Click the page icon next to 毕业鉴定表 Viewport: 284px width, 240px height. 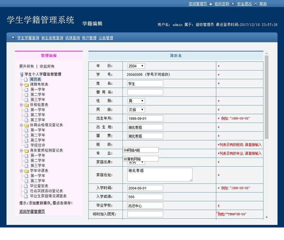tap(26, 186)
